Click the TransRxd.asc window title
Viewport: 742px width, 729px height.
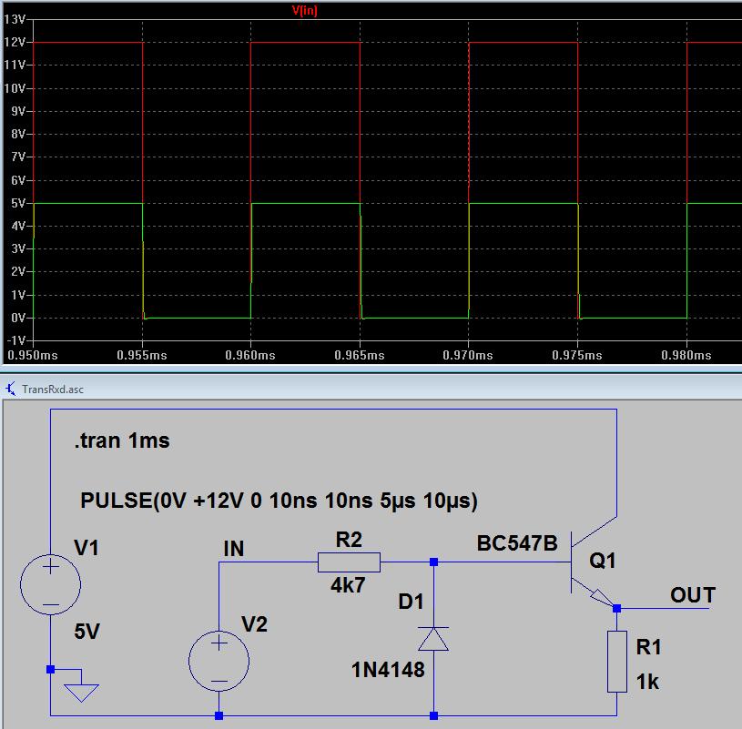pyautogui.click(x=53, y=390)
